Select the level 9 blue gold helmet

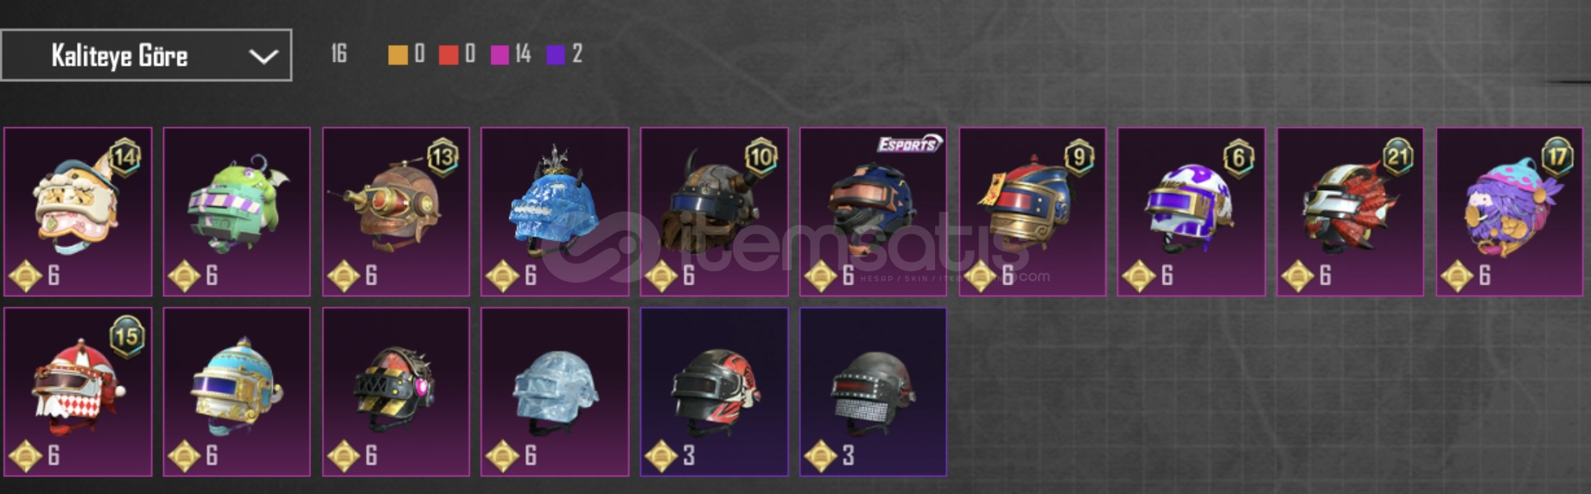[1032, 212]
